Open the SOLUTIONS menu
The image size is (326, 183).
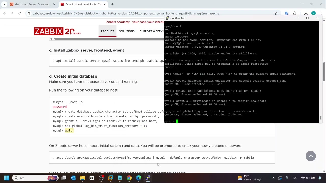pos(127,31)
